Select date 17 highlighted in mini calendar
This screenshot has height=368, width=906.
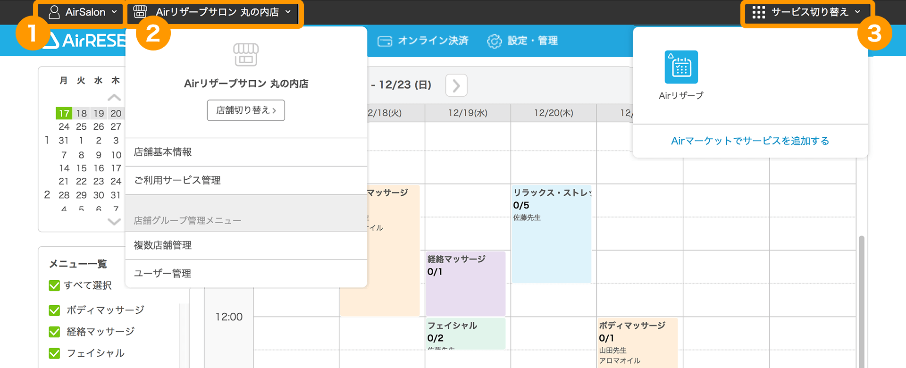64,113
